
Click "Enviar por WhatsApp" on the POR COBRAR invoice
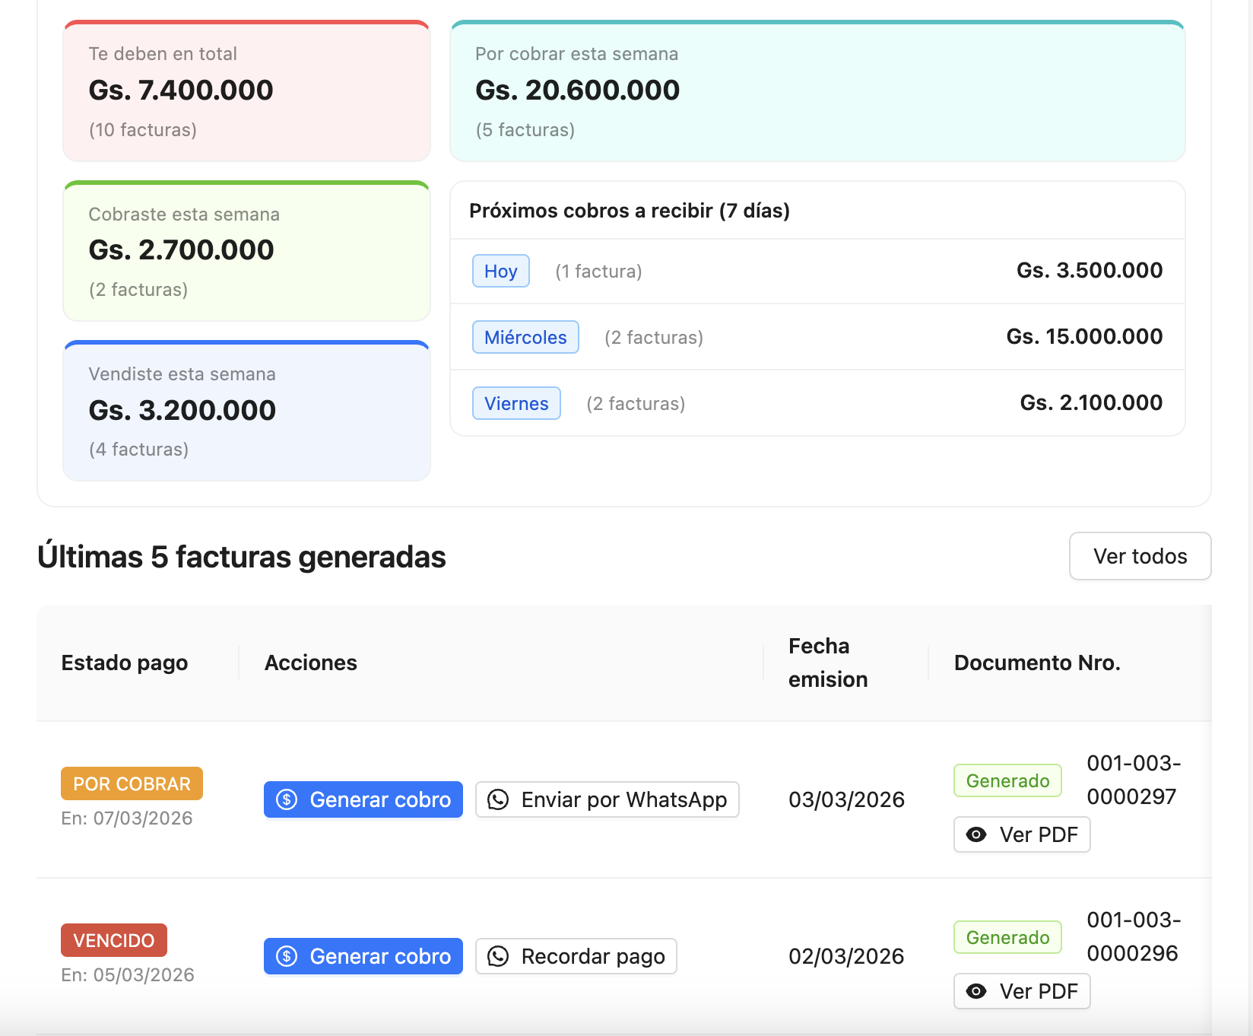[x=607, y=799]
